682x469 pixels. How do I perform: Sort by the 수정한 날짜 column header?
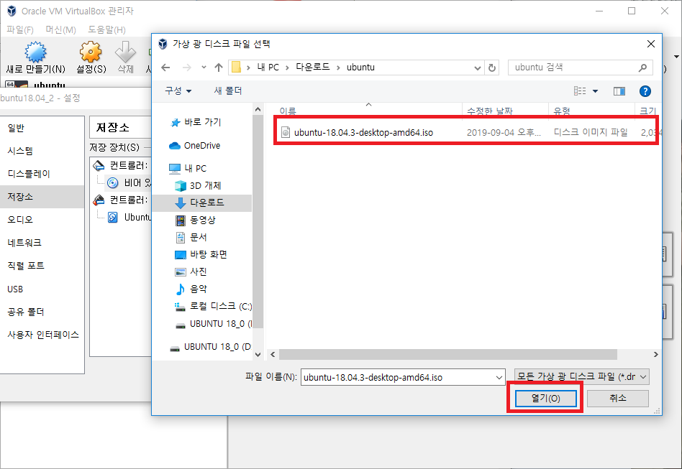(x=489, y=111)
